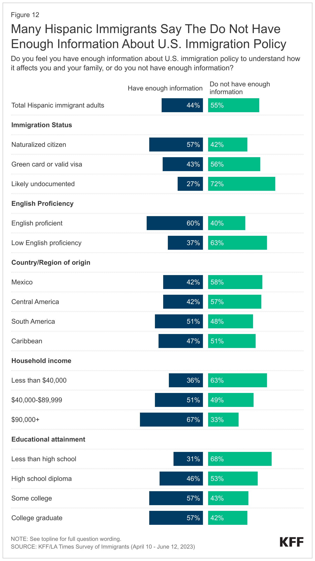
Task: Select the College graduate row label
Action: tap(37, 518)
